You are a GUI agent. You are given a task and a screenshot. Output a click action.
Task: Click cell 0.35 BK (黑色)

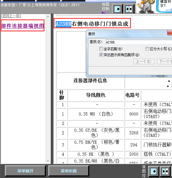pos(96,154)
